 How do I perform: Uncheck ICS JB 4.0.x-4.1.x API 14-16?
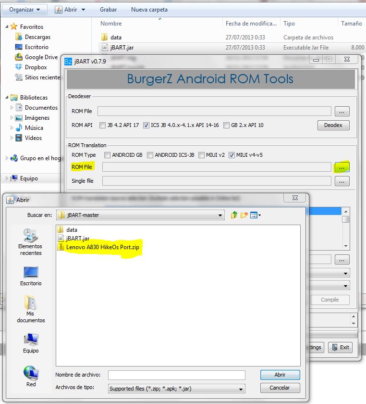coord(146,125)
